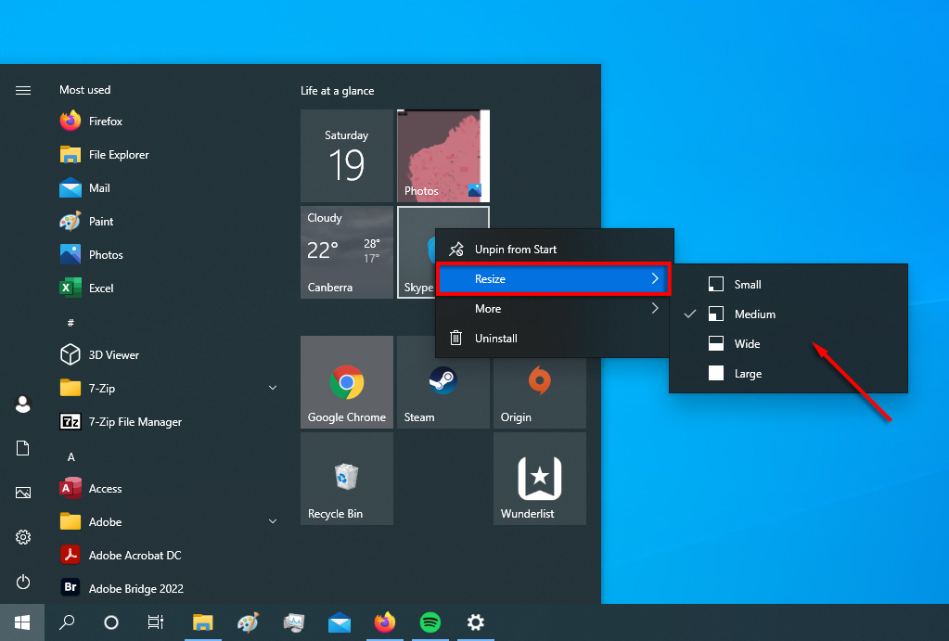This screenshot has height=641, width=949.
Task: Click the Windows Start button
Action: pos(21,622)
